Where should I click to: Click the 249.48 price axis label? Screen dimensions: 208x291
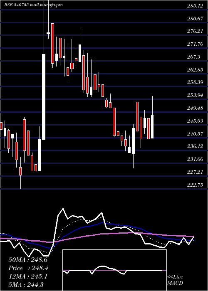[x=195, y=108]
